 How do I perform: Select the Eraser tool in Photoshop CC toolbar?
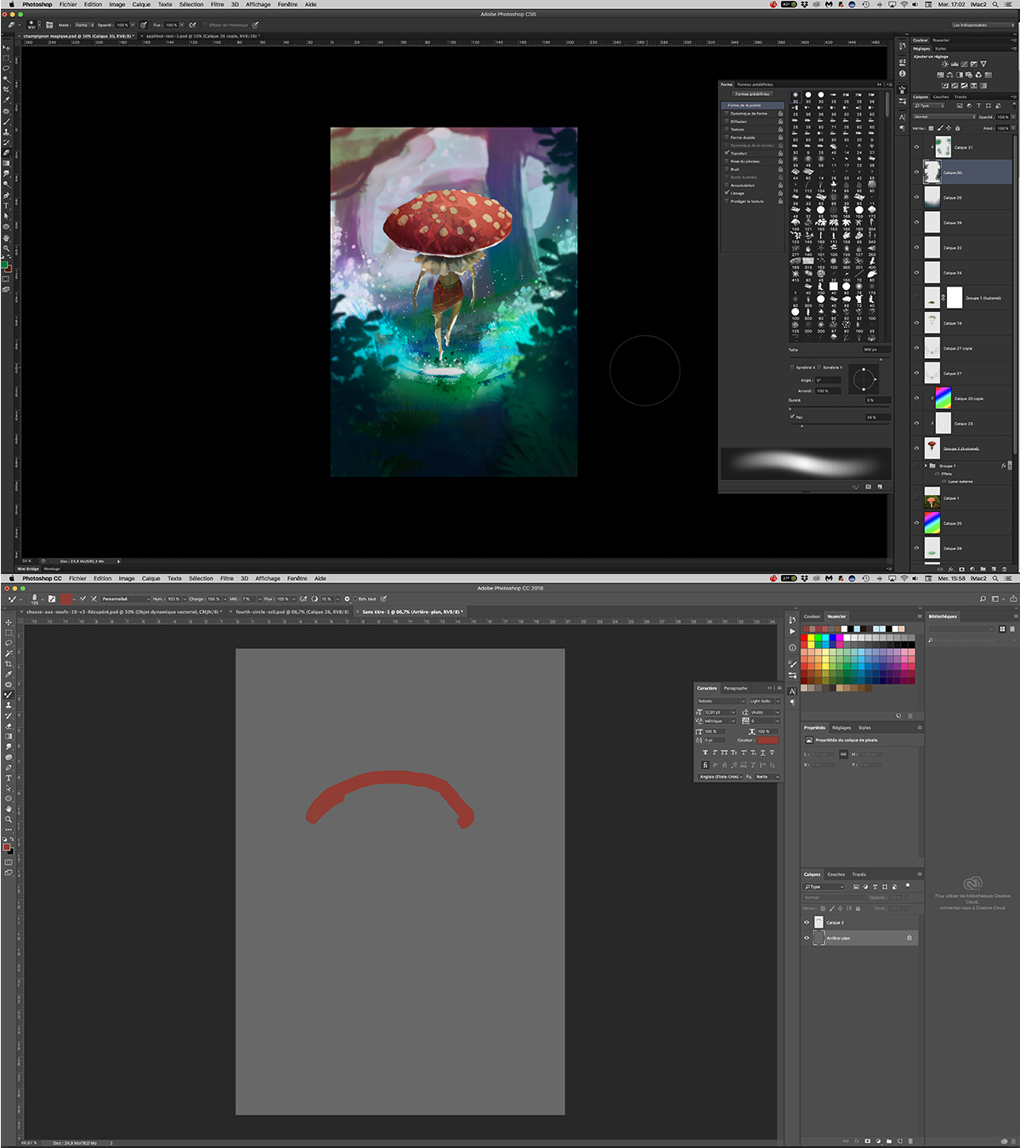[x=8, y=726]
